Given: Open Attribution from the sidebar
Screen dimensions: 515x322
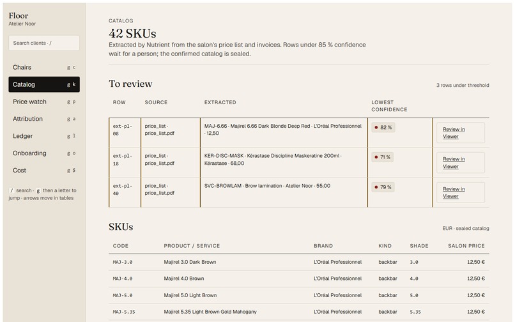Looking at the screenshot, I should point(44,119).
